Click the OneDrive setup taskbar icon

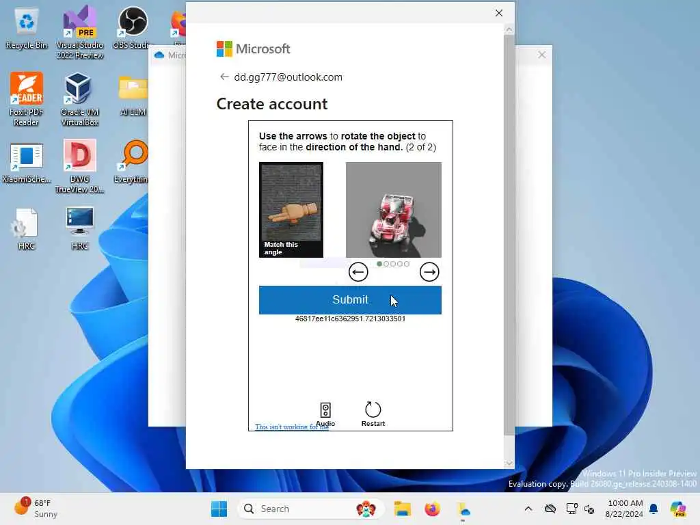pyautogui.click(x=463, y=509)
